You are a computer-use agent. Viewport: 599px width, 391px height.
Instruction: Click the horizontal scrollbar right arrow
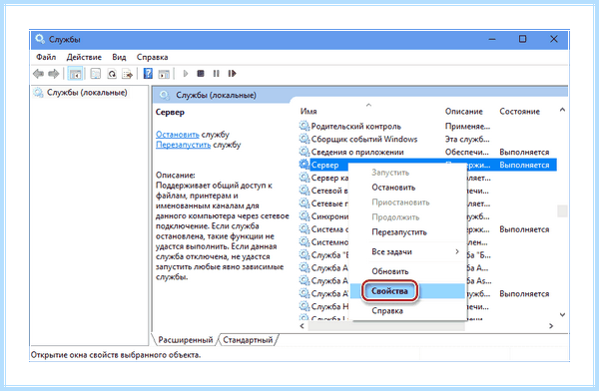tap(551, 326)
